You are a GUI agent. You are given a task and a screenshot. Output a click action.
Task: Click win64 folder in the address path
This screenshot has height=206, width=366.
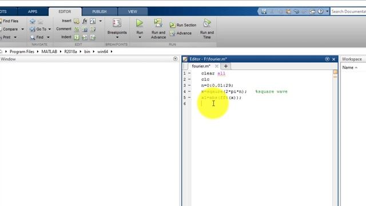click(103, 51)
